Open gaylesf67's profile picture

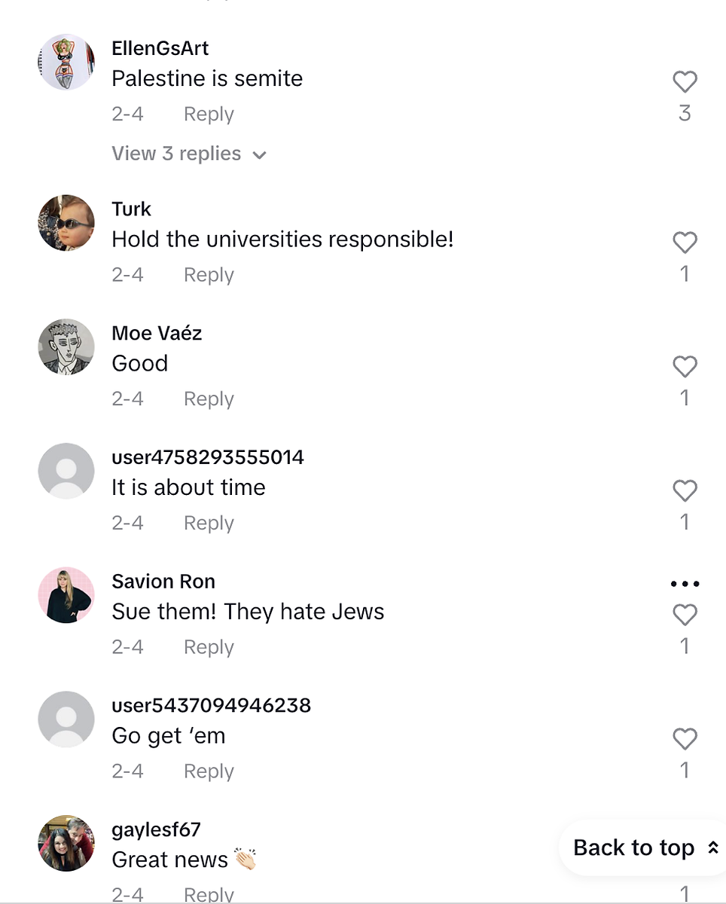pos(66,843)
